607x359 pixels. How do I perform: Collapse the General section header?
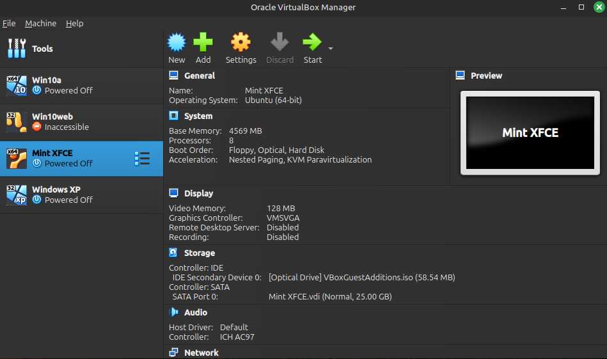[x=200, y=76]
